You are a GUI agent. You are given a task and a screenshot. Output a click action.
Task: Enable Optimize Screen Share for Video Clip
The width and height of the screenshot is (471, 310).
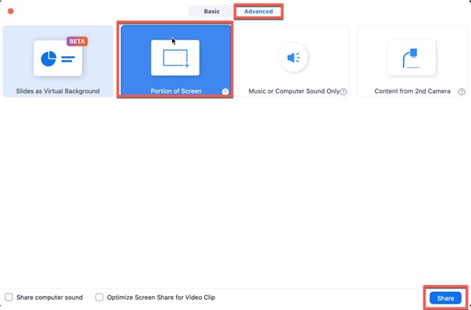(99, 297)
